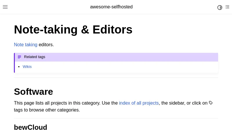Click the bullet point before Wikis

pyautogui.click(x=19, y=67)
